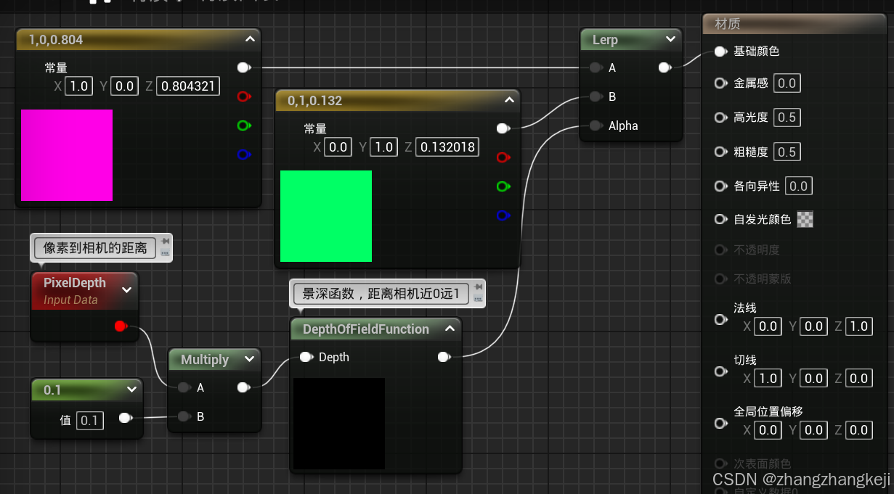
Task: Click the 切线 input pin
Action: 720,371
